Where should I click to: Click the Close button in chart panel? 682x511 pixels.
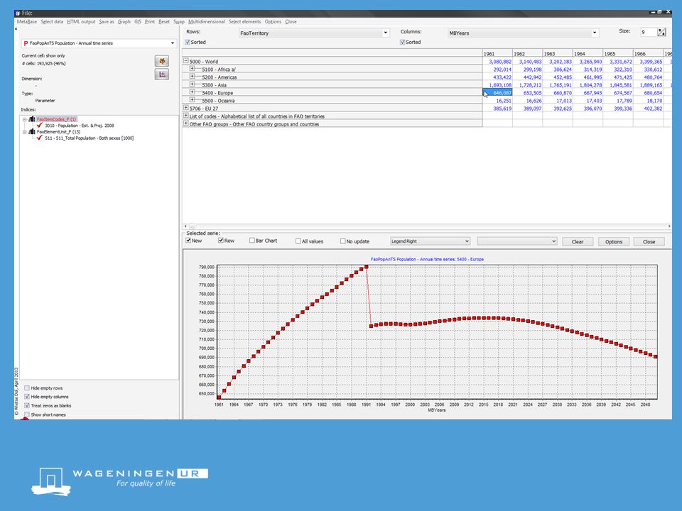[x=649, y=241]
